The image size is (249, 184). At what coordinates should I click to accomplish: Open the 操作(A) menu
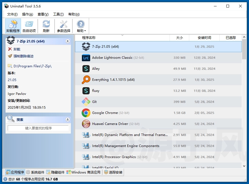coord(27,14)
